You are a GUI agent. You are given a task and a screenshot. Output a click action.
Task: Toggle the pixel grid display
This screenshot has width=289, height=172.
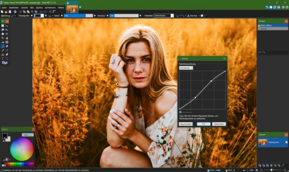[50, 12]
